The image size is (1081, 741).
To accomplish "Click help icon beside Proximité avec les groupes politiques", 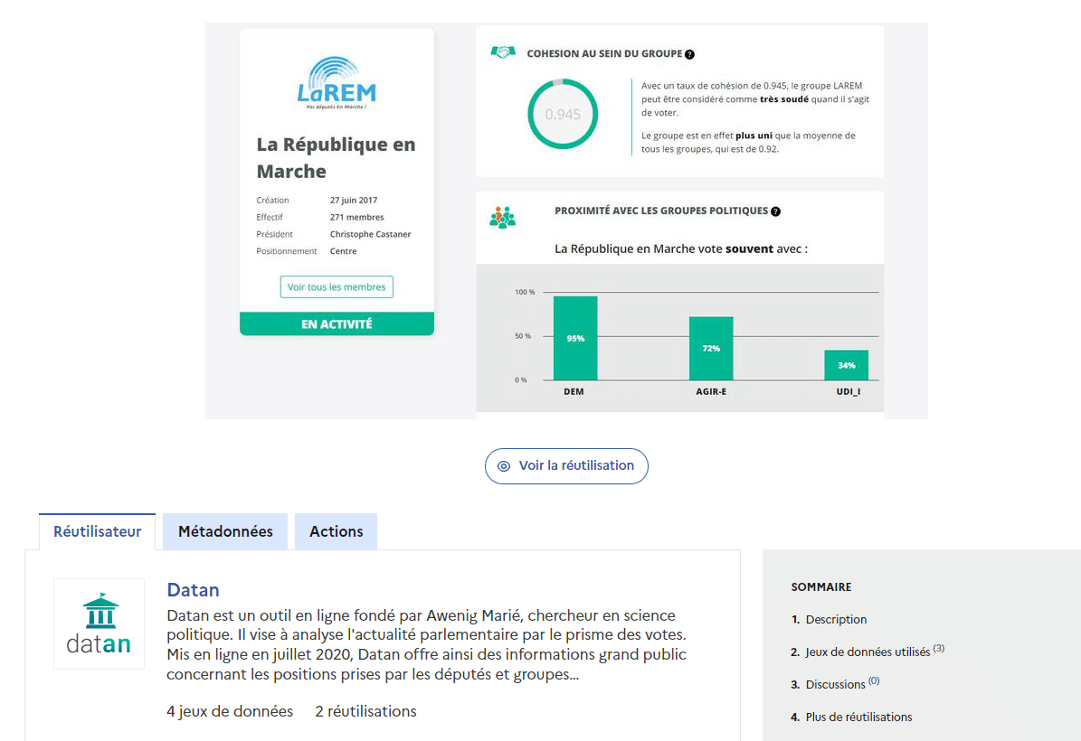I will 775,211.
